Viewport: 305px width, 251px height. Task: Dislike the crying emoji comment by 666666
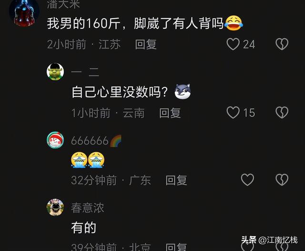point(282,179)
